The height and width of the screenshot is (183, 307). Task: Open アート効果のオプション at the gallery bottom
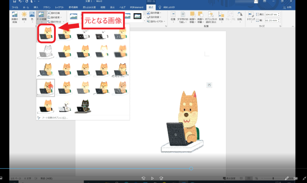tap(54, 118)
